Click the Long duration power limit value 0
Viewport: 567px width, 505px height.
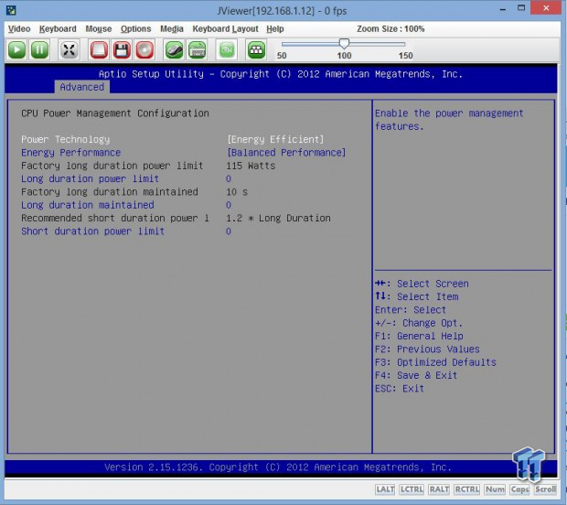tap(229, 178)
